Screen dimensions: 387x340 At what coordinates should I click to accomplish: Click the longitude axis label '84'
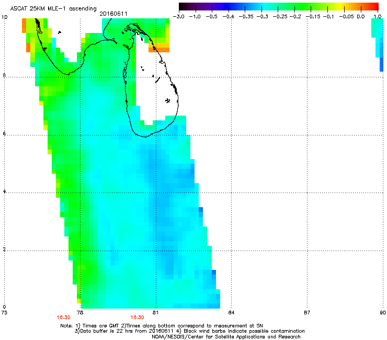(x=231, y=313)
